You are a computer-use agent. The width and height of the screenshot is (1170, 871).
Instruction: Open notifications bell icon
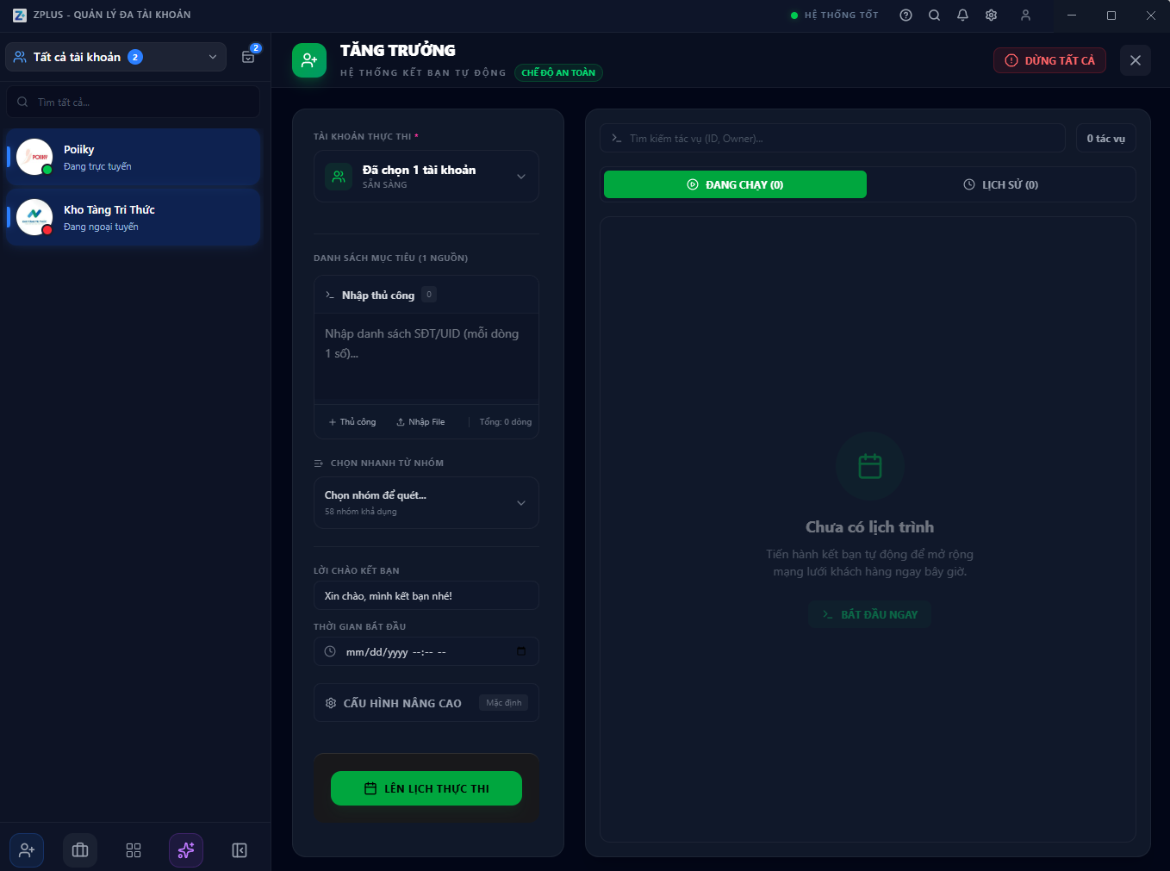(x=962, y=16)
